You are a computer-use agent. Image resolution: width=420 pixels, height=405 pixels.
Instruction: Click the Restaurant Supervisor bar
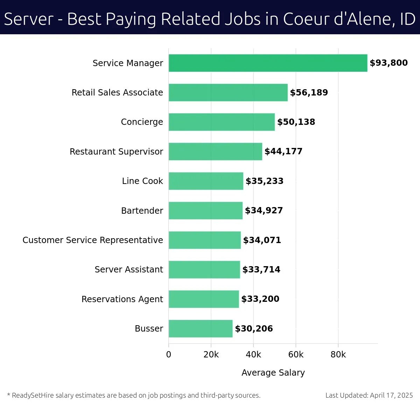pyautogui.click(x=215, y=151)
